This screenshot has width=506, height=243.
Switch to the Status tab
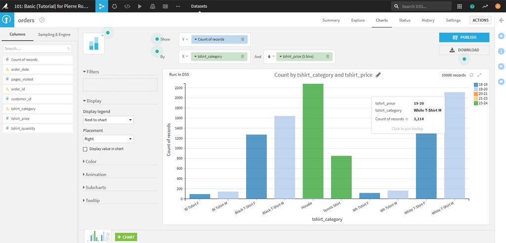tap(404, 20)
